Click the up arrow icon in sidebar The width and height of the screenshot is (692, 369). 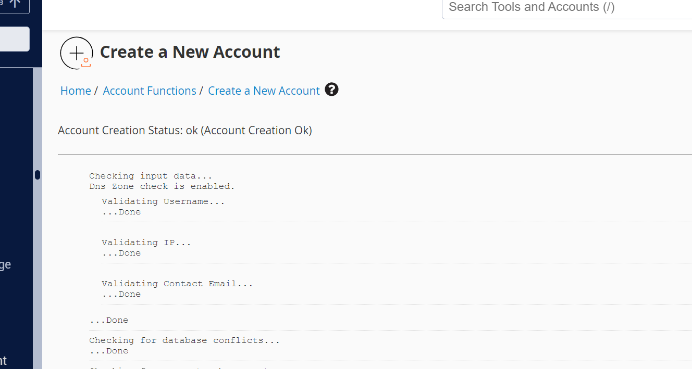coord(15,3)
